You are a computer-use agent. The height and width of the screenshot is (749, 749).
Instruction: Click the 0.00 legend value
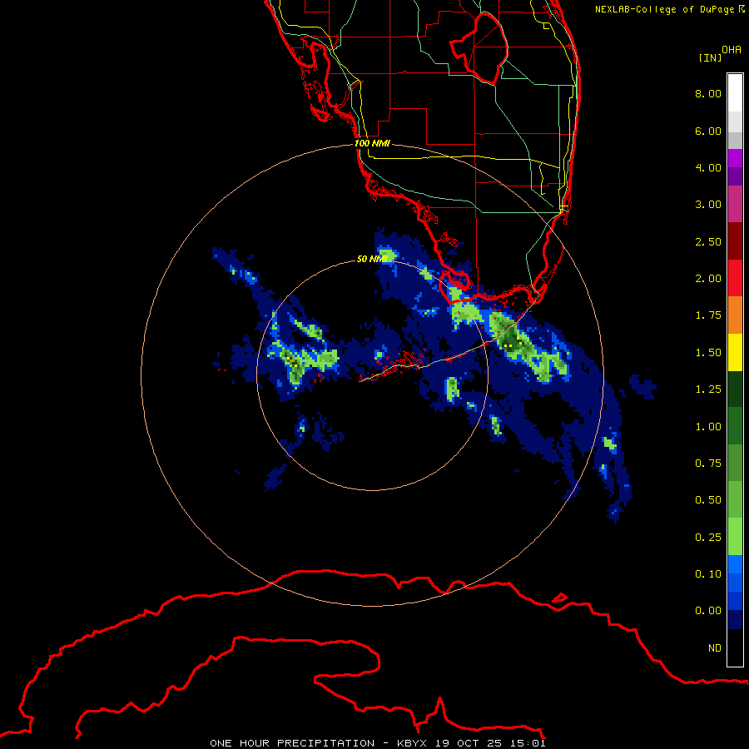coord(708,611)
